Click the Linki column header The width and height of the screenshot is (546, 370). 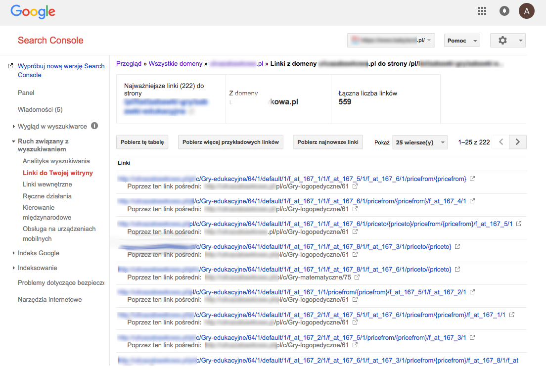click(x=124, y=163)
